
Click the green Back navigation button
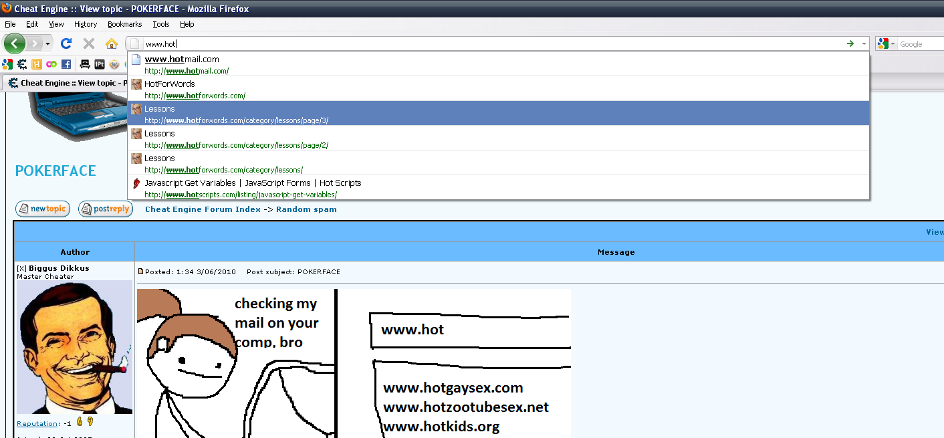click(14, 44)
